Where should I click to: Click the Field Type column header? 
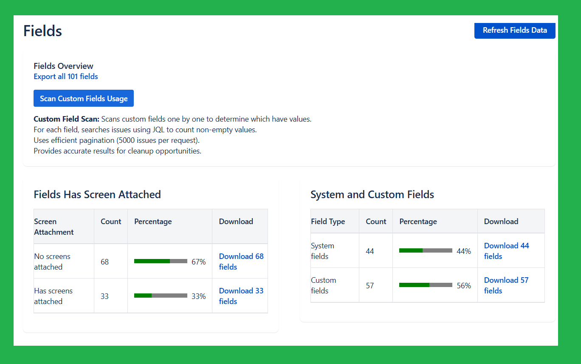click(x=328, y=222)
